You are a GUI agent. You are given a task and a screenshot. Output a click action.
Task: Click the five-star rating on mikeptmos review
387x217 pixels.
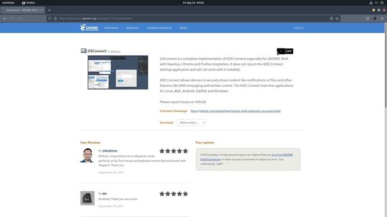click(174, 151)
